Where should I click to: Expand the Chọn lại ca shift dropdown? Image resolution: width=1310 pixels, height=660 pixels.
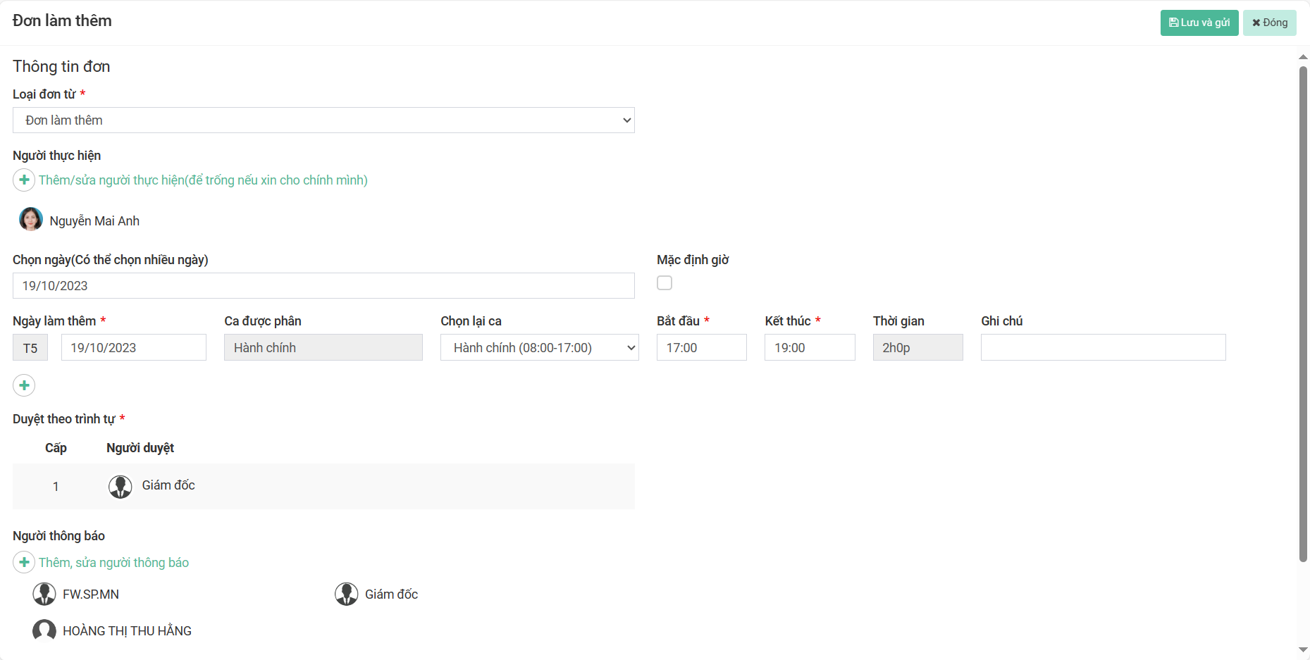point(539,347)
